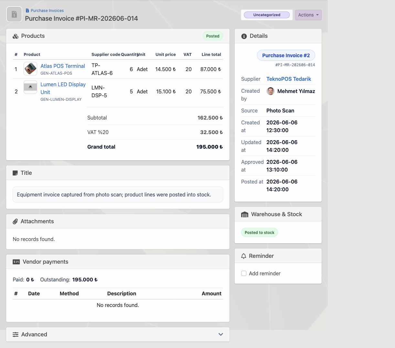Open the Uncategorized category selector
This screenshot has height=348, width=395.
[267, 15]
